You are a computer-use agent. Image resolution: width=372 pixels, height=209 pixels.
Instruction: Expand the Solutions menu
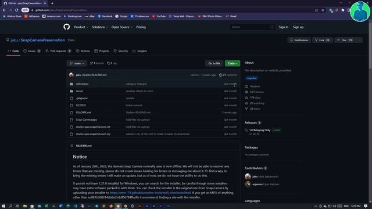click(x=100, y=27)
